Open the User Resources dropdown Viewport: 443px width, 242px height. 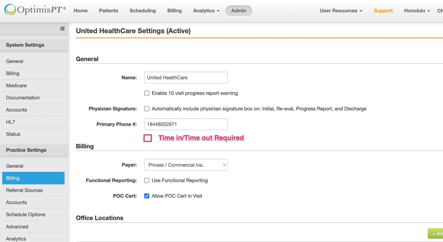tap(341, 11)
